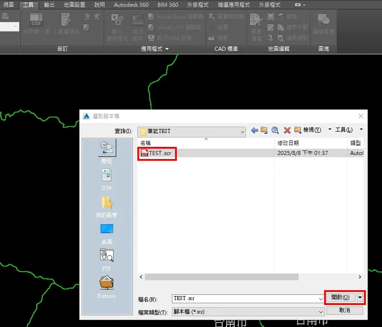This screenshot has width=382, height=327.
Task: Open the Documents (文件) shortcut
Action: click(x=106, y=179)
